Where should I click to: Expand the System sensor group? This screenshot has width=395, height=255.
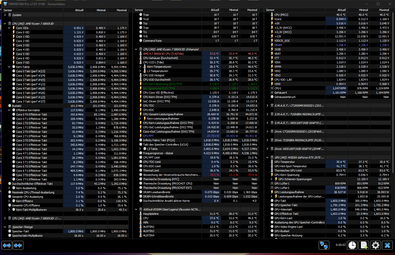5,15
